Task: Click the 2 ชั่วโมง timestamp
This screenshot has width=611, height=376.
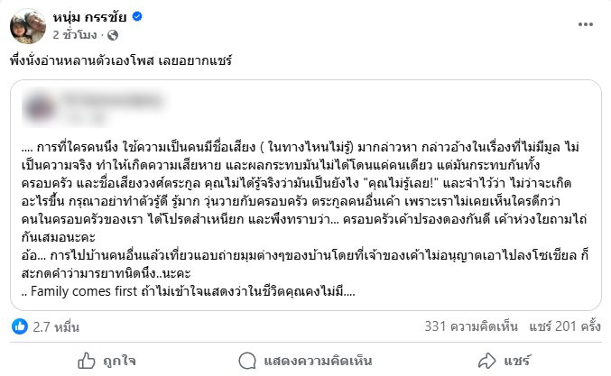Action: tap(77, 35)
